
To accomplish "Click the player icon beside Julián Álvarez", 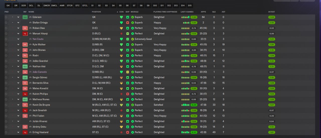I will click(x=30, y=121).
